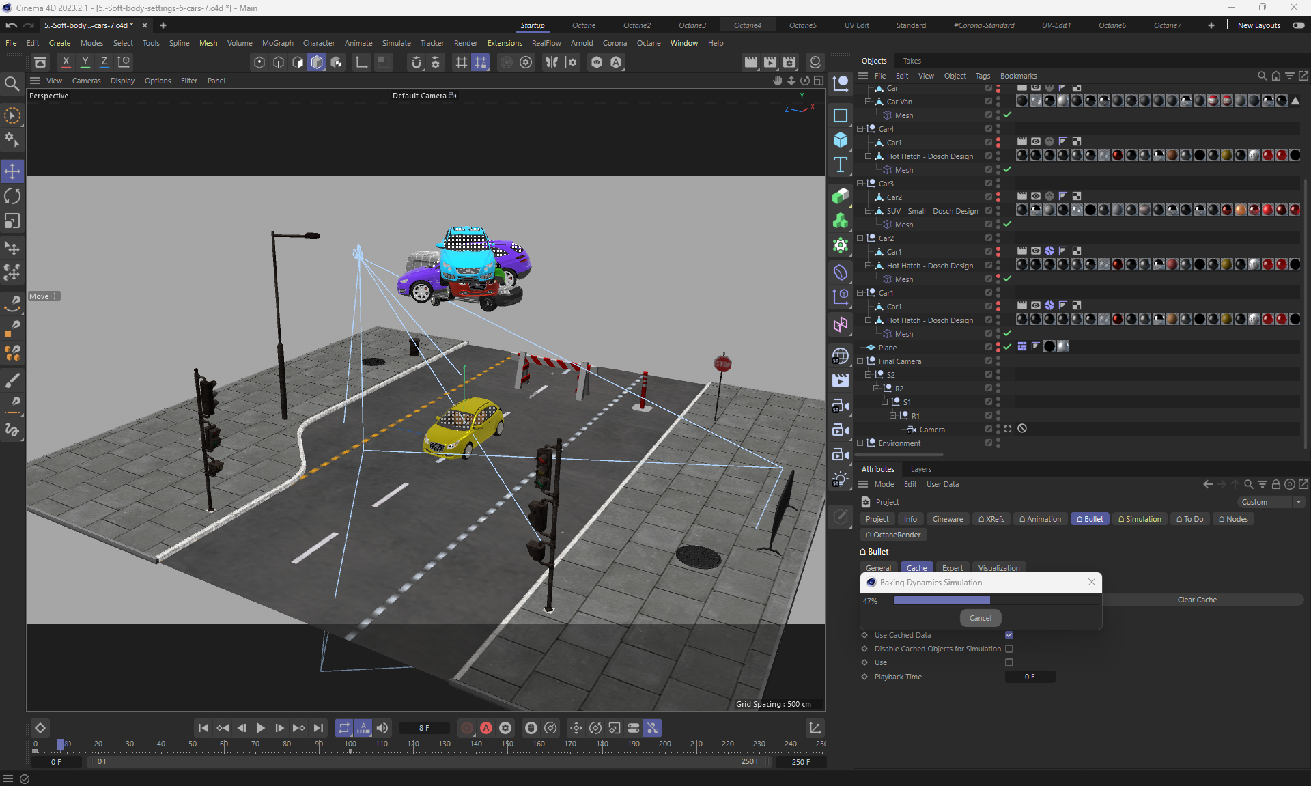The image size is (1311, 786).
Task: Select the Scale tool in left toolbar
Action: coord(12,221)
